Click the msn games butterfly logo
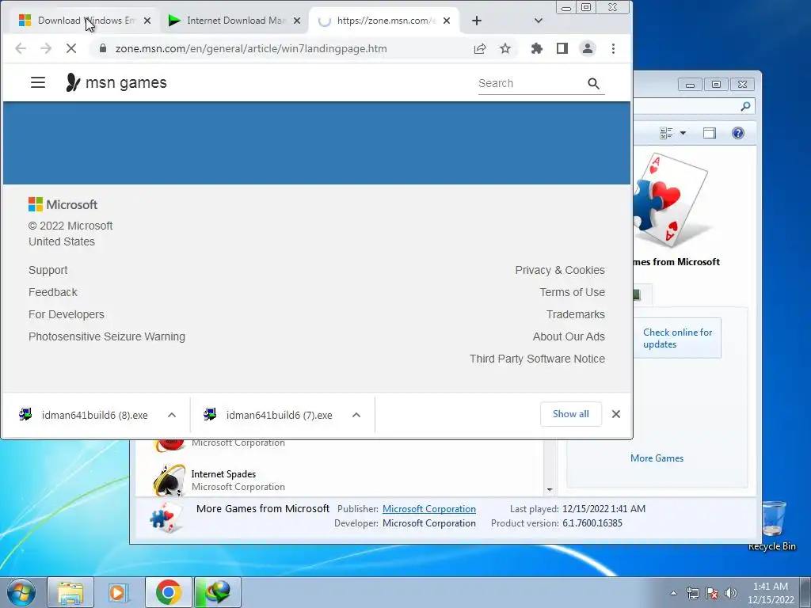Screen dimensions: 811x608 point(72,82)
